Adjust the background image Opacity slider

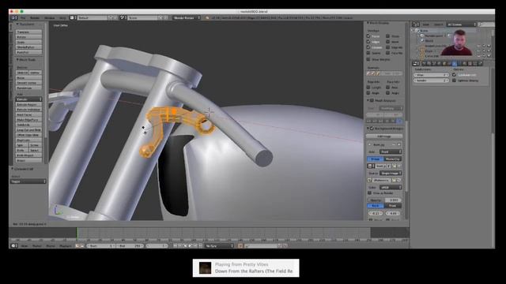(x=384, y=200)
